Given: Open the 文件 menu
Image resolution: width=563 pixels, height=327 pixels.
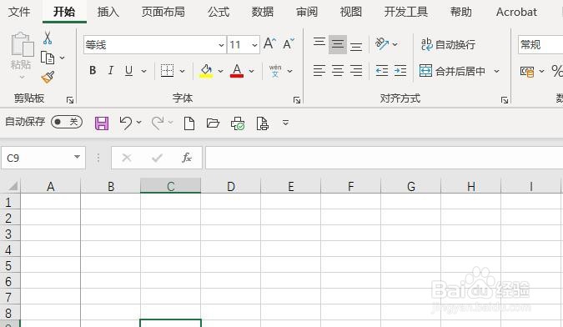Looking at the screenshot, I should [x=19, y=12].
